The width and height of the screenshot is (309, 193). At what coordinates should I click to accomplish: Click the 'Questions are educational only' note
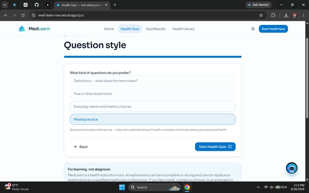148,130
